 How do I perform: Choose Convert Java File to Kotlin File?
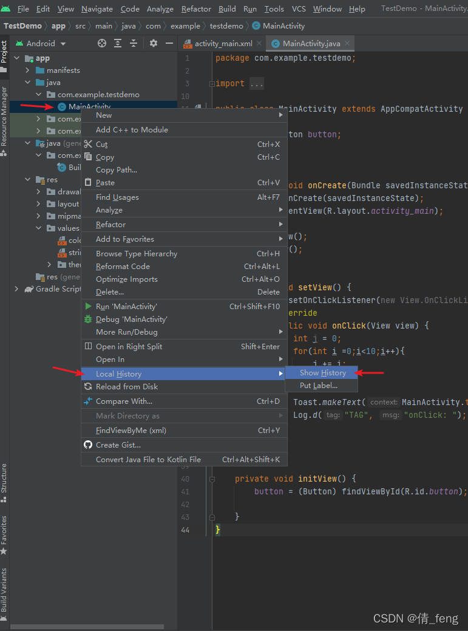point(184,460)
